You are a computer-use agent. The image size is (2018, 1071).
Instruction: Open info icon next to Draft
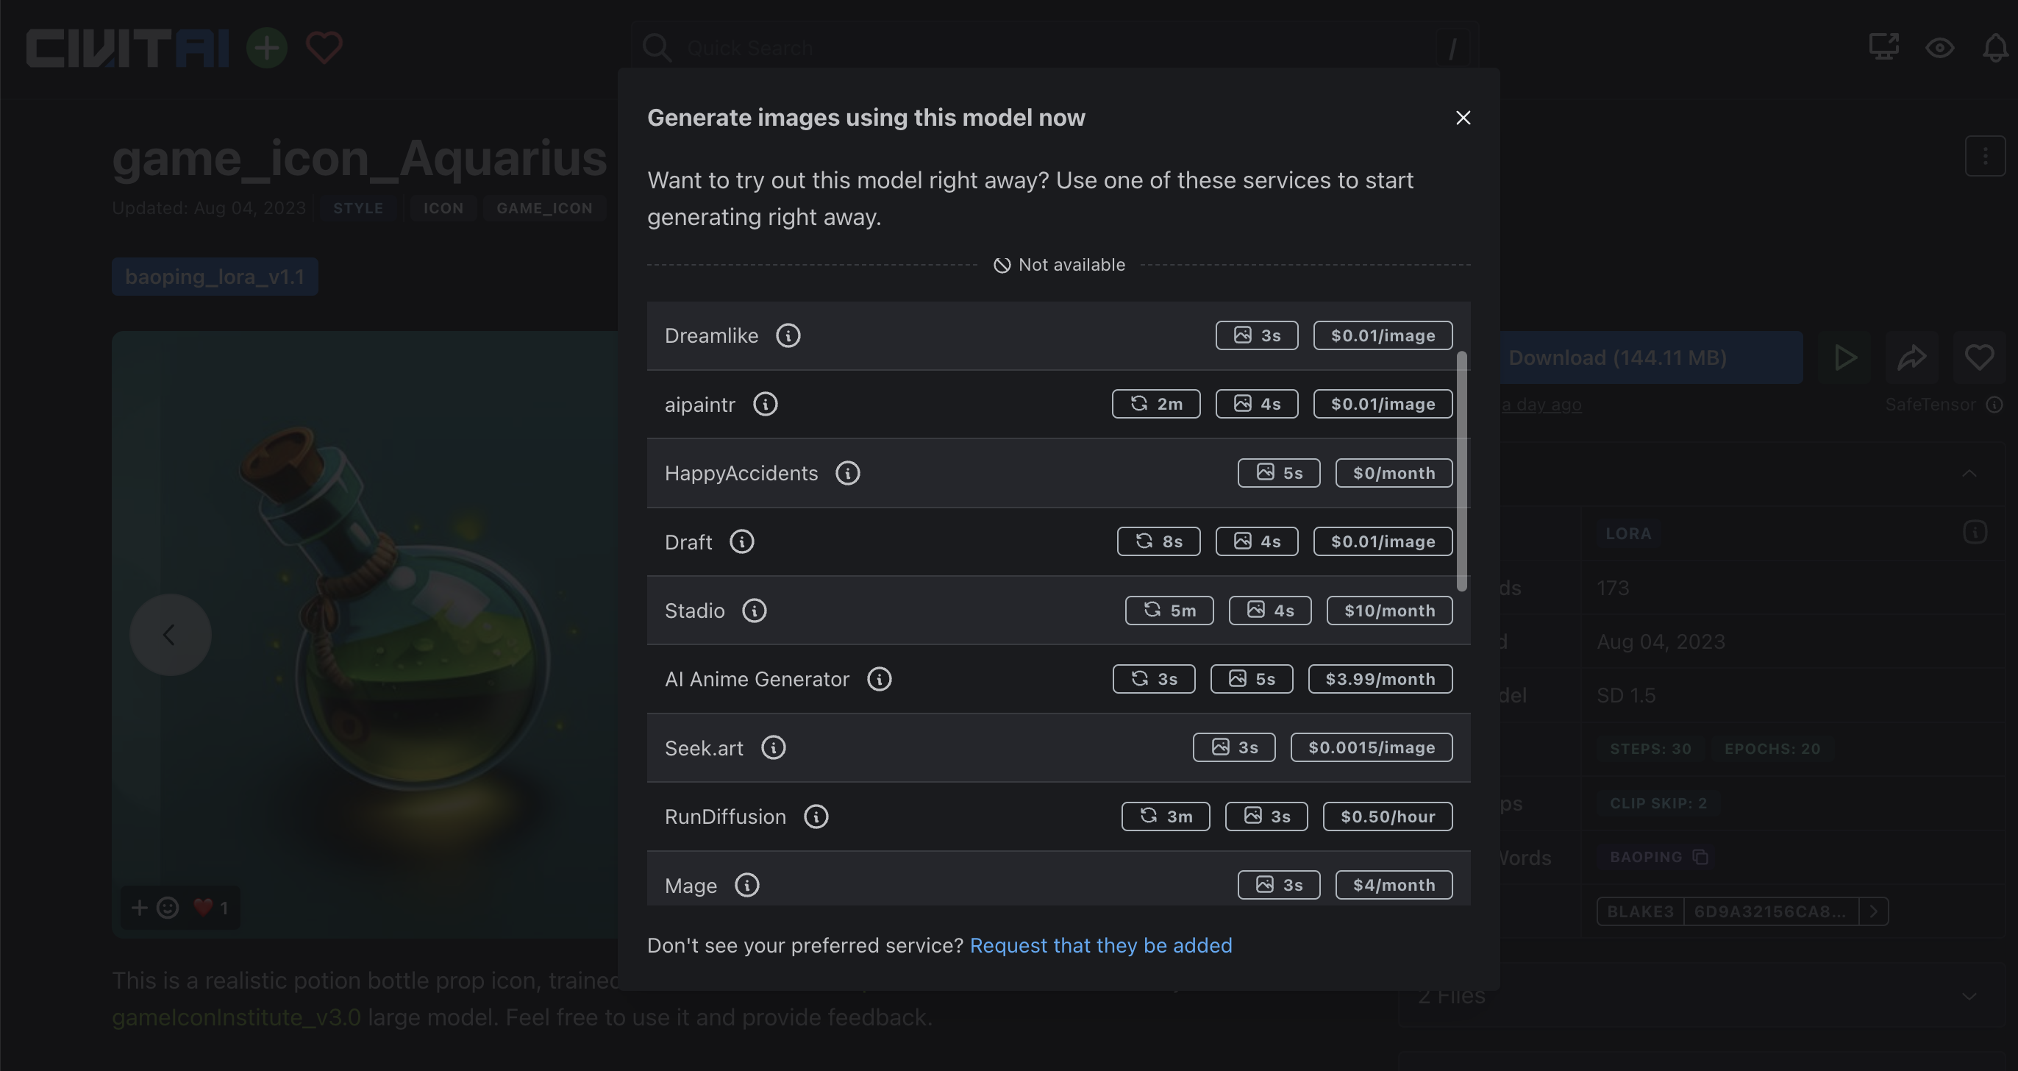[x=742, y=541]
